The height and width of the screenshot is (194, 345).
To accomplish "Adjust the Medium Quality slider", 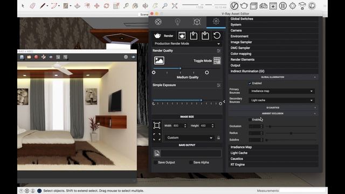I will (x=180, y=68).
